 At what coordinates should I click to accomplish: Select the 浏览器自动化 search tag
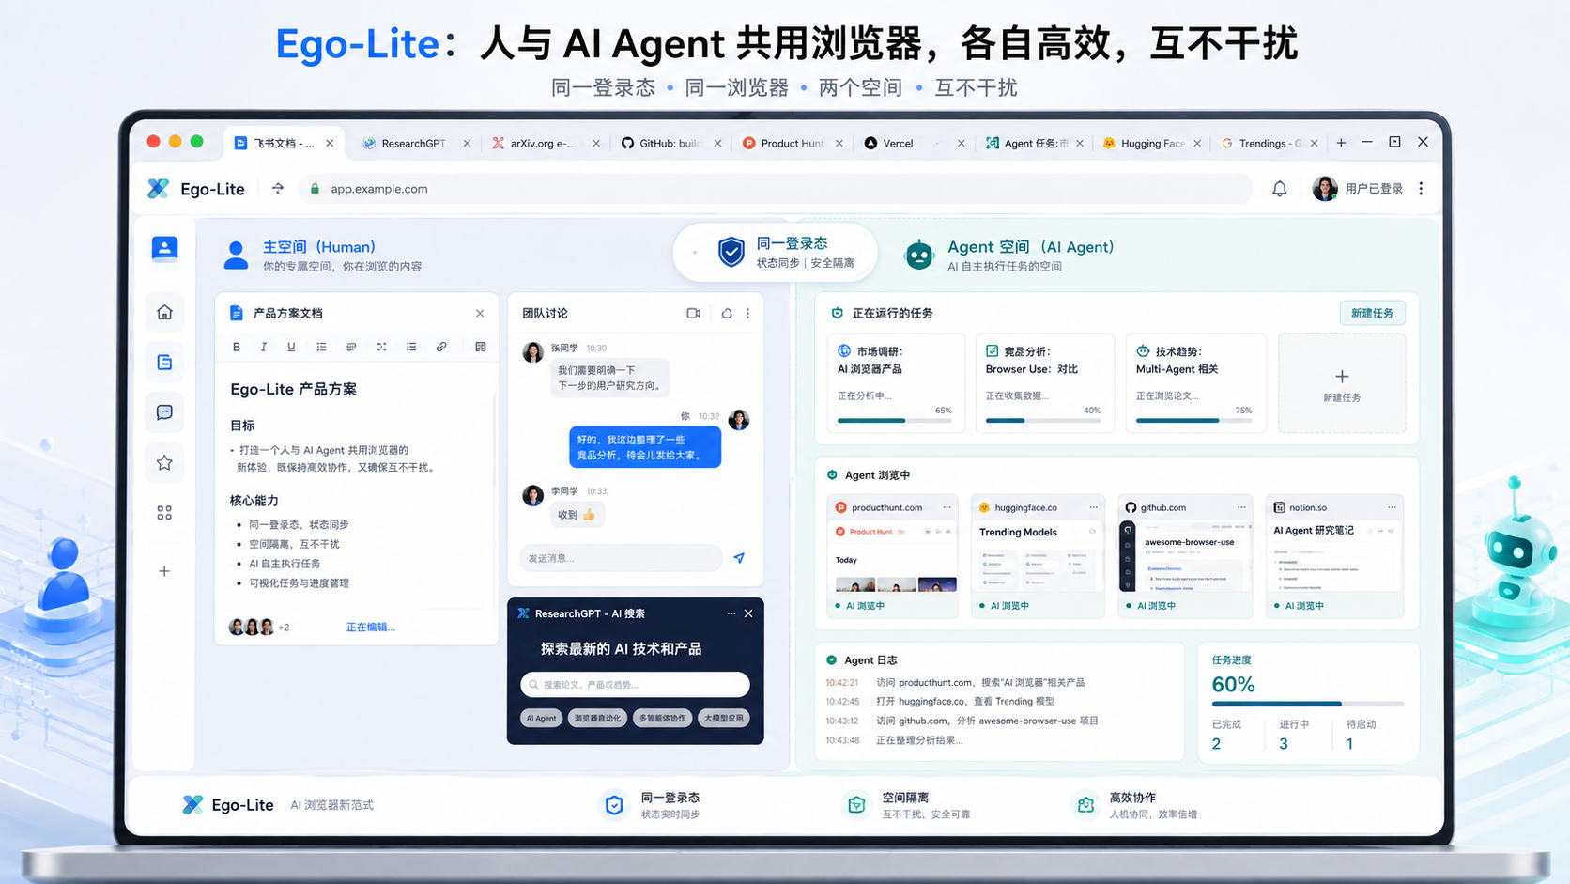597,718
